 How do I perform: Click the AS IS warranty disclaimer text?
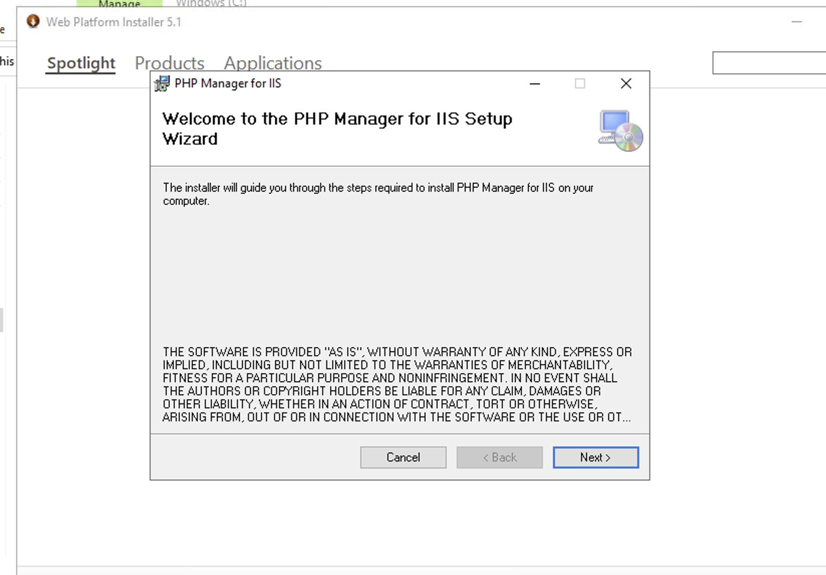coord(397,384)
